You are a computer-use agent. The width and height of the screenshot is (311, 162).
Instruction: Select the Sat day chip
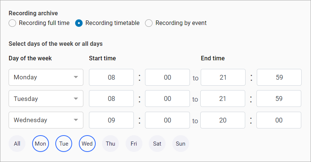[x=157, y=144]
